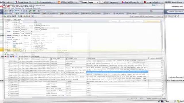This screenshot has width=184, height=103.
Task: Switch to the OraFAQ Forum browser tab
Action: click(132, 2)
